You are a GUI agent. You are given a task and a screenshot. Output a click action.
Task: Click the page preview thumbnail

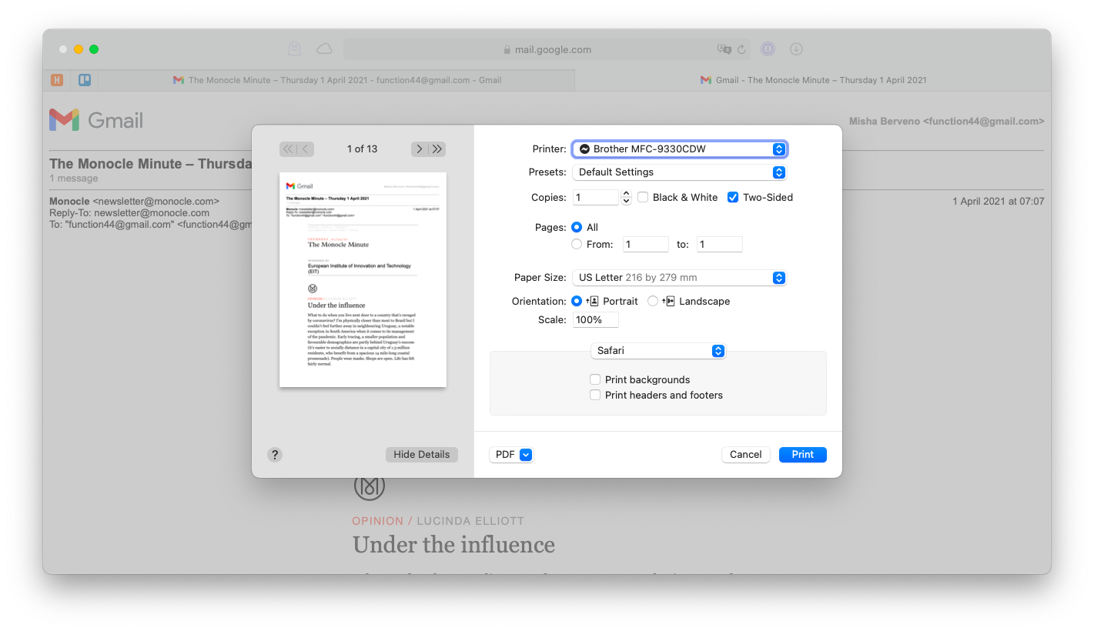click(362, 279)
